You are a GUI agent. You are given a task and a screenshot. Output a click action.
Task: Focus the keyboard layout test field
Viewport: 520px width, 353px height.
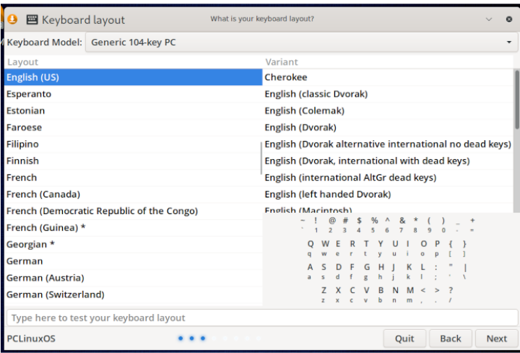262,317
